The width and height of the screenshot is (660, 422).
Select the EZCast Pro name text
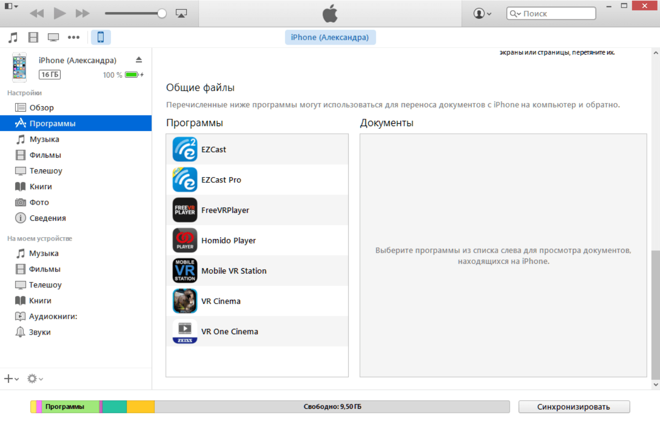tap(221, 180)
